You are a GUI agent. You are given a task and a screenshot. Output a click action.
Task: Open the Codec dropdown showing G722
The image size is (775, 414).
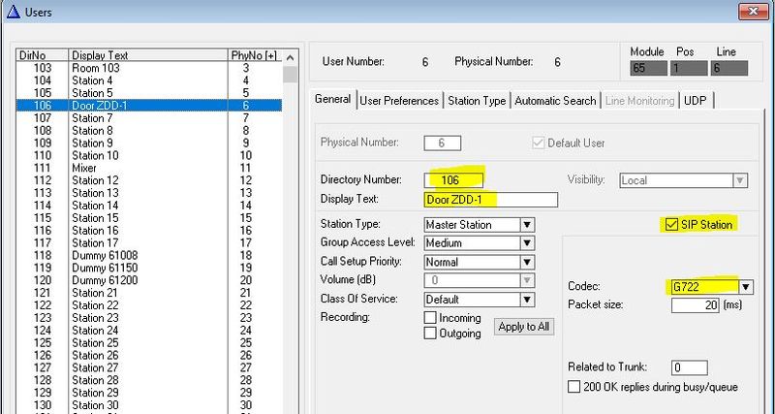coord(745,286)
